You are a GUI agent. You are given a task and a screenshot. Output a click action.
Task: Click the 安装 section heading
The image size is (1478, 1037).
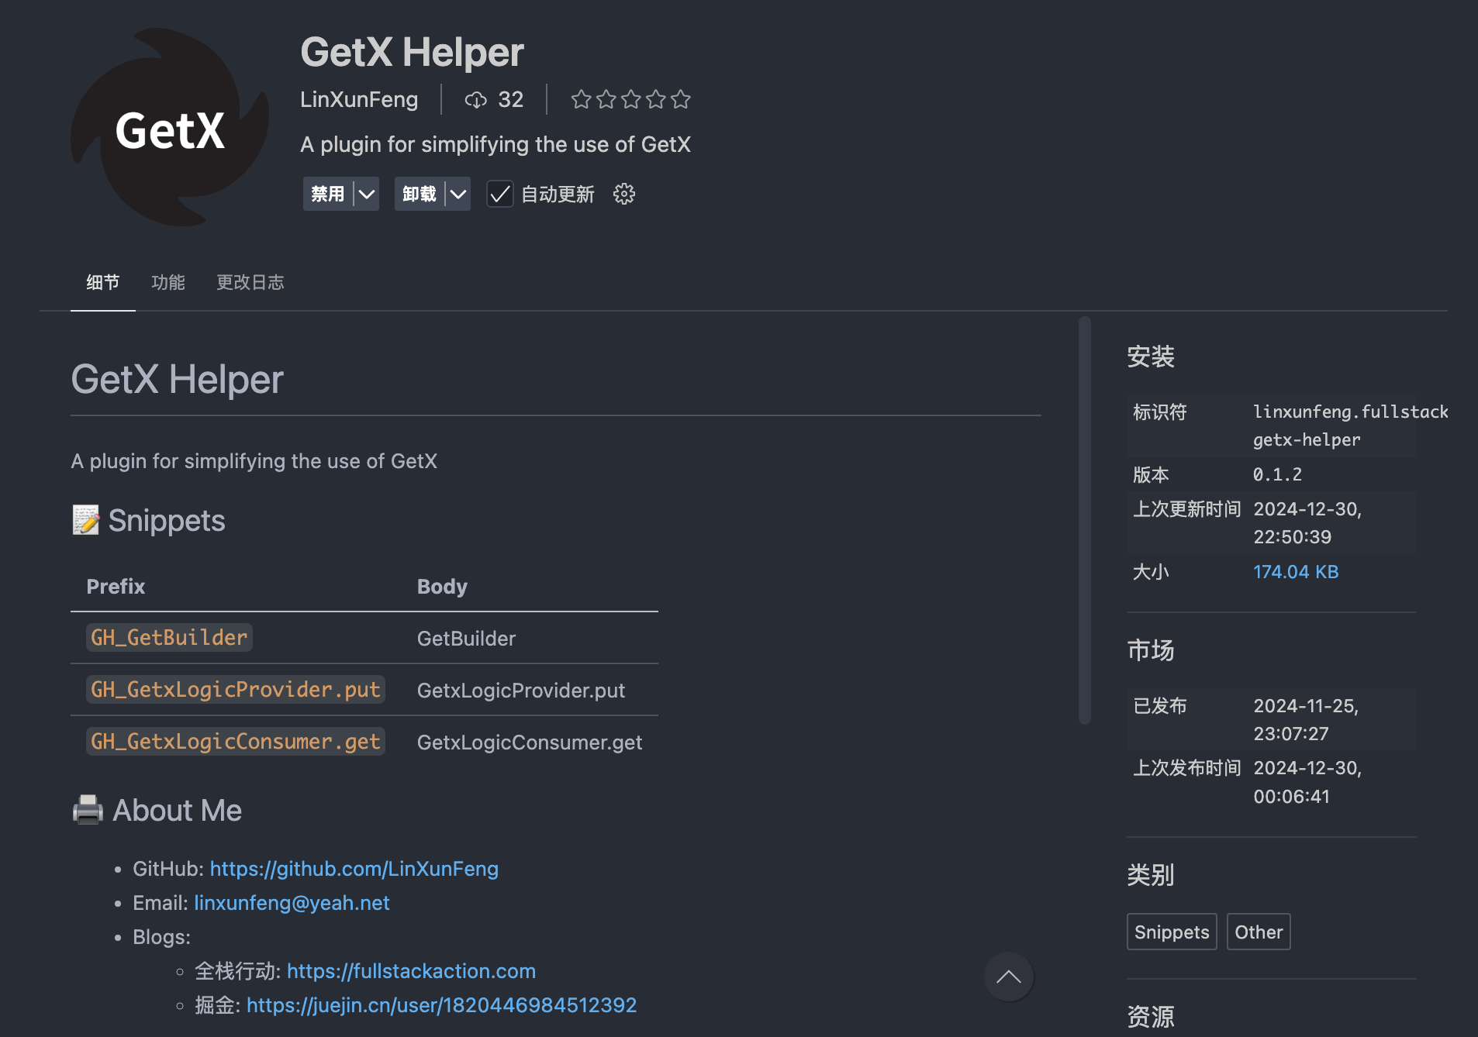pos(1151,357)
